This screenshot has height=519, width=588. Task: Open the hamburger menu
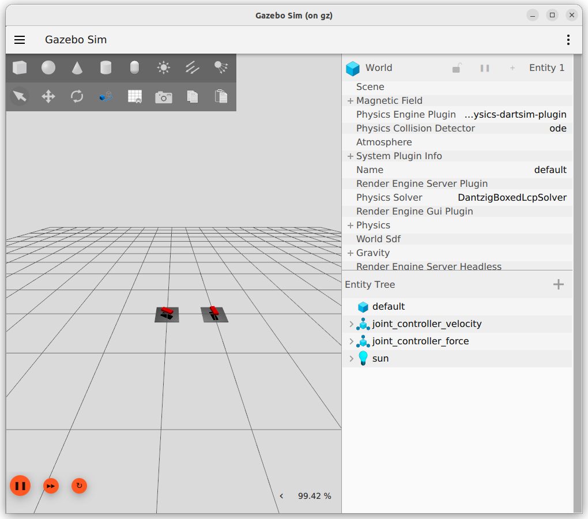(20, 40)
